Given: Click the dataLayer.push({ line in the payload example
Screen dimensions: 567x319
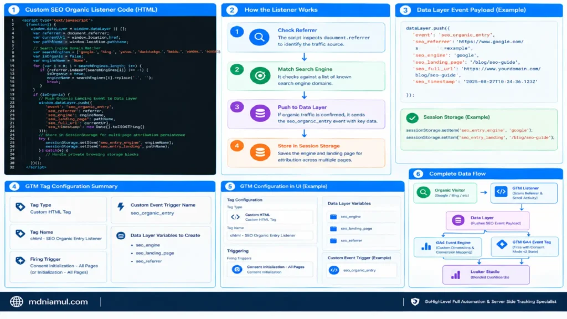Looking at the screenshot, I should click(428, 28).
